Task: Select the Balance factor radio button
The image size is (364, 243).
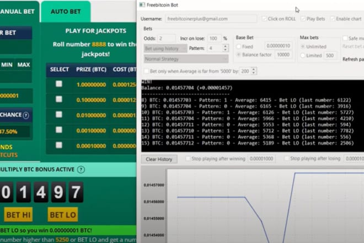Action: click(238, 55)
